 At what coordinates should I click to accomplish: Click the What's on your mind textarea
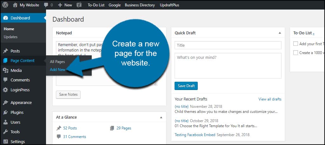click(x=228, y=66)
